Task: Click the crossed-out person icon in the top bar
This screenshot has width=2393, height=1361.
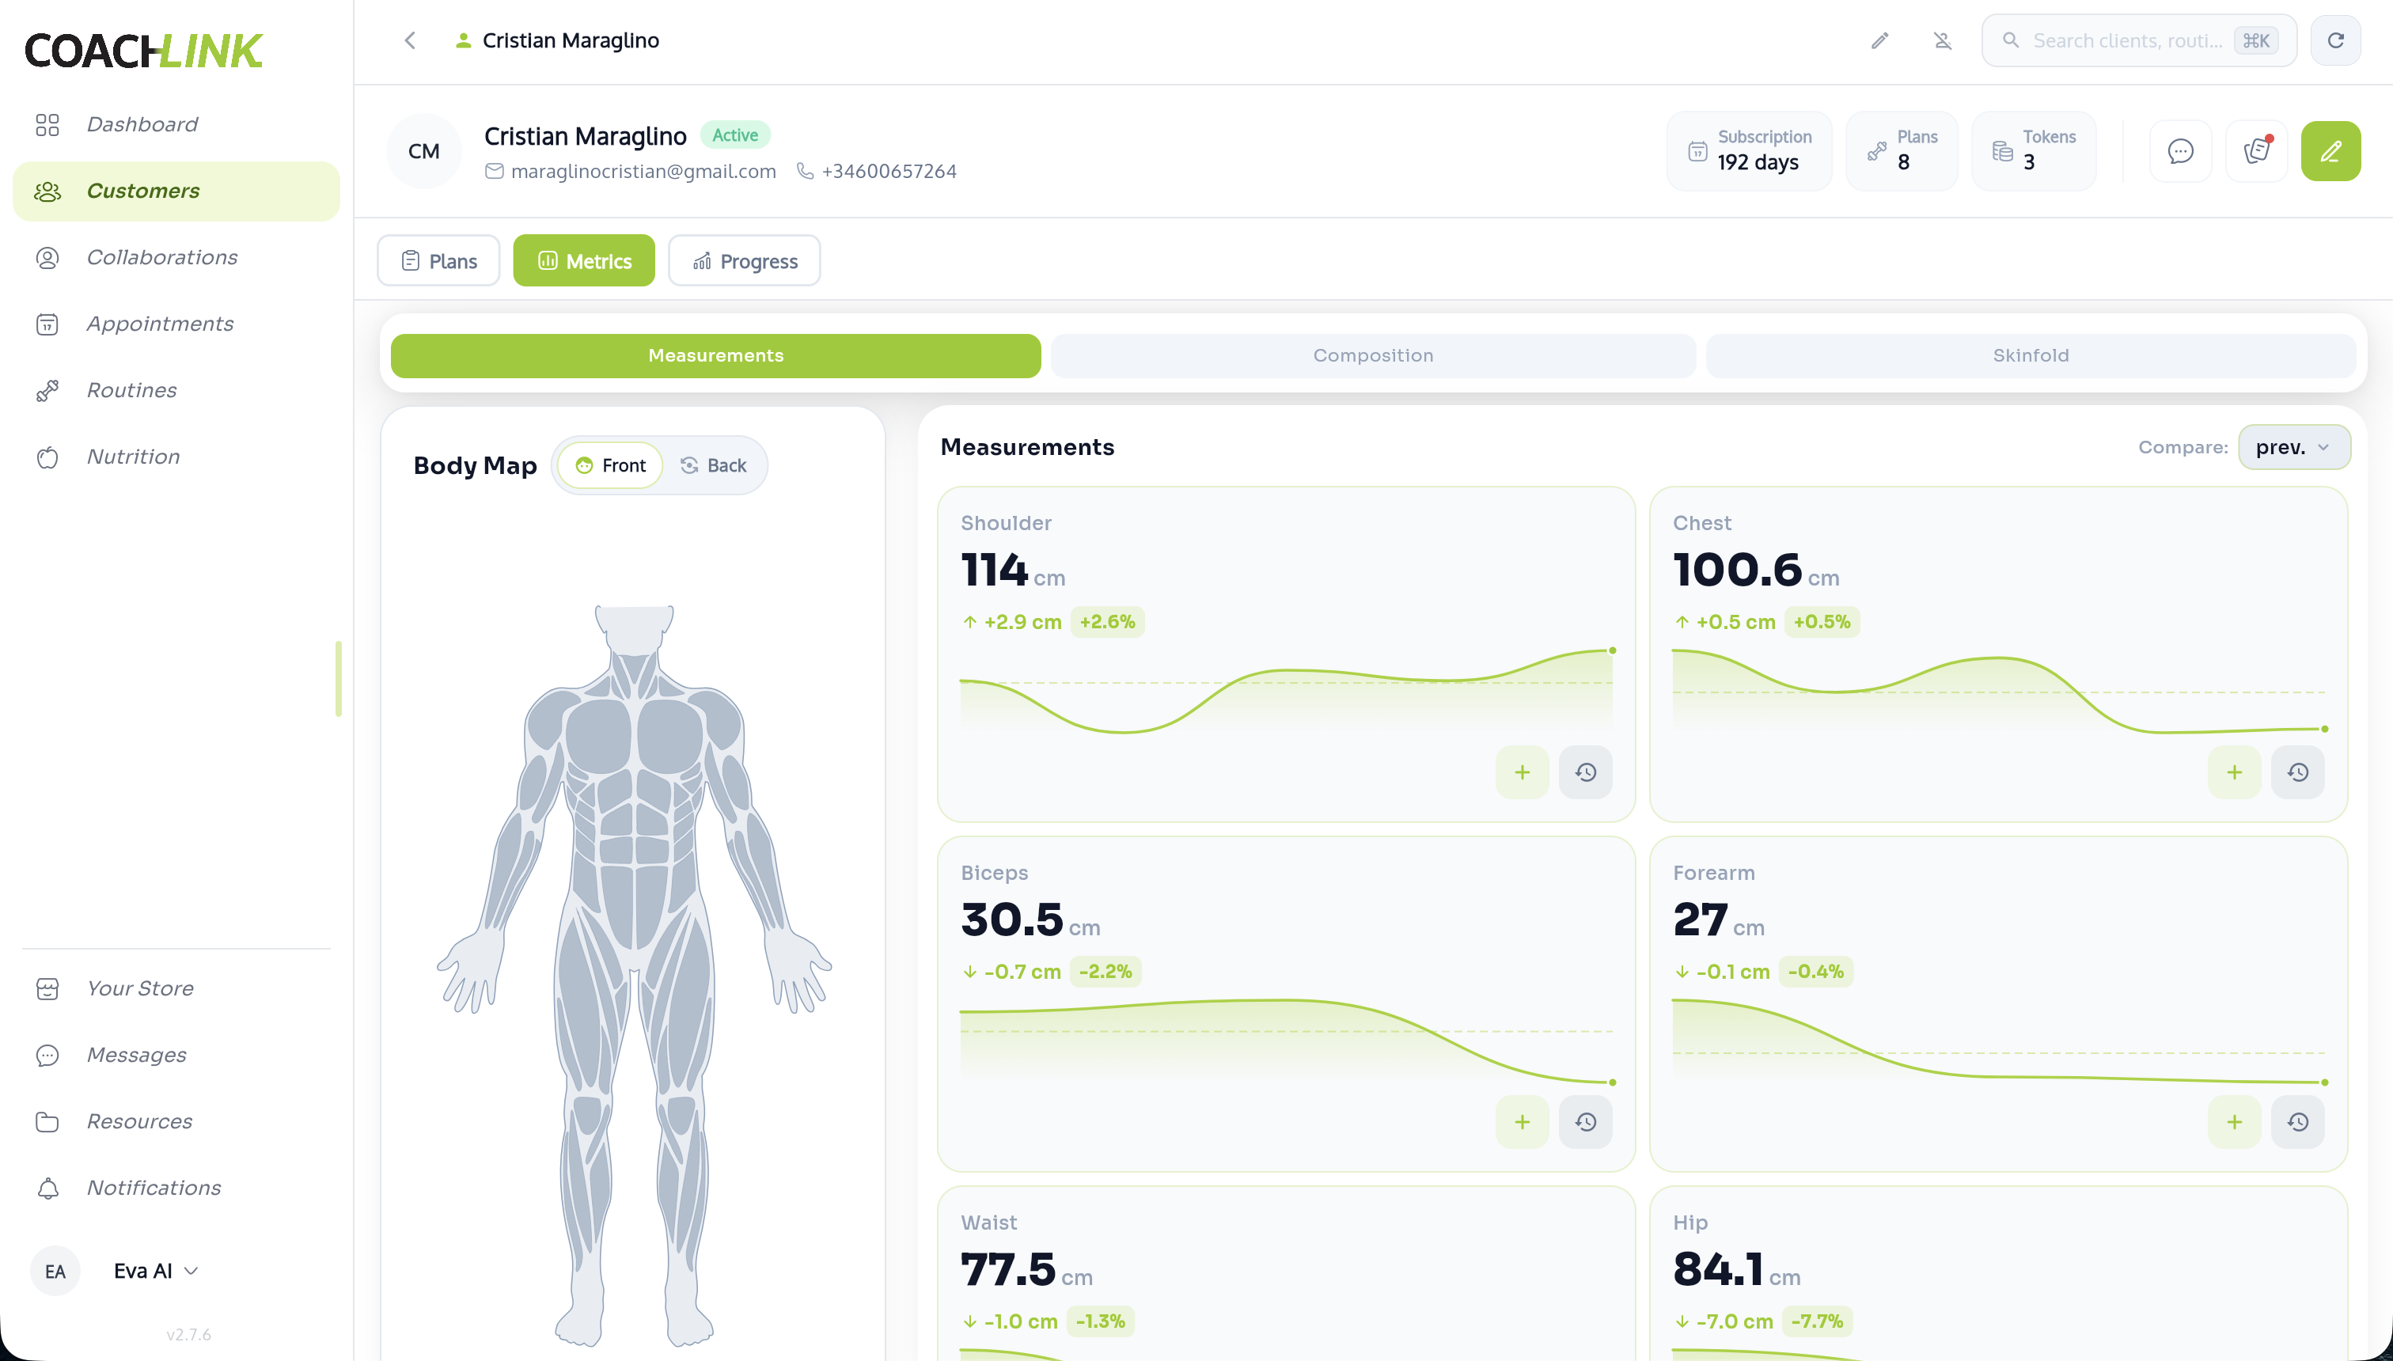Action: coord(1943,40)
